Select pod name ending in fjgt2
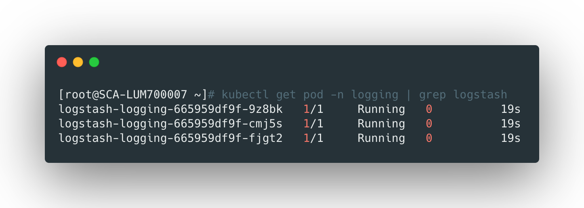The width and height of the screenshot is (584, 208). (170, 138)
